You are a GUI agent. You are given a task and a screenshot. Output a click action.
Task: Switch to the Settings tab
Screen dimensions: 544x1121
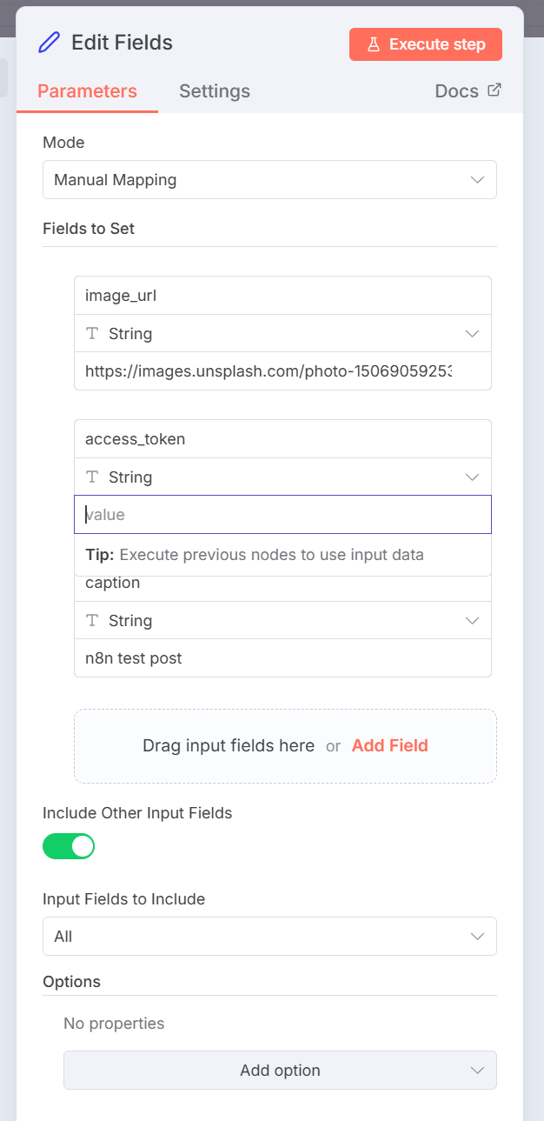click(215, 91)
